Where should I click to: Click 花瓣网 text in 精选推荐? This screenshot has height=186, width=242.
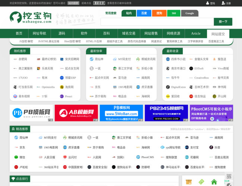(x=194, y=157)
